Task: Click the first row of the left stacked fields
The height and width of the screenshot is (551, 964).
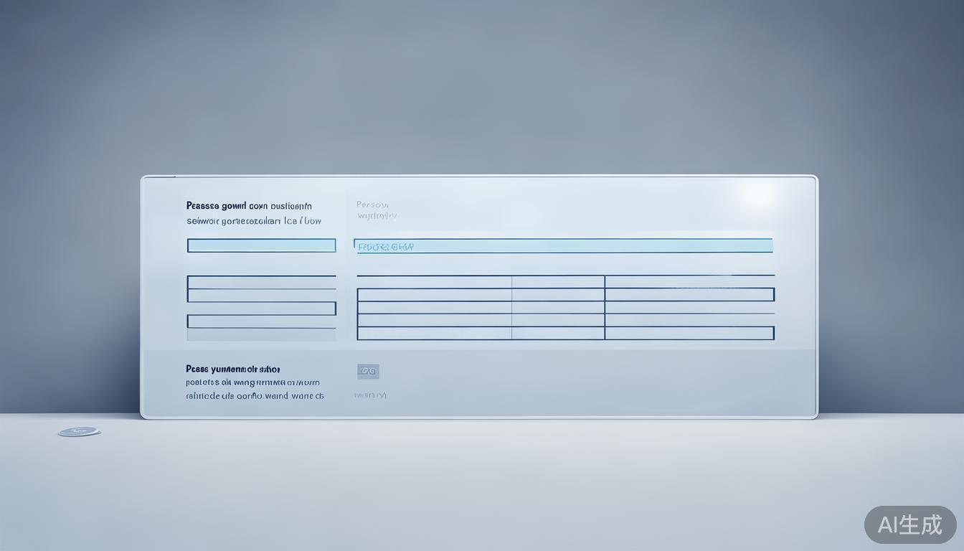Action: [261, 282]
